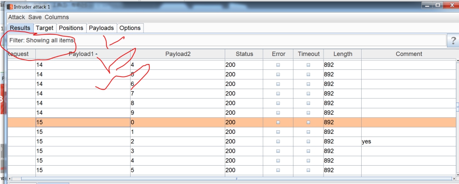Sort by the Length column header
The width and height of the screenshot is (459, 184).
pyautogui.click(x=342, y=54)
